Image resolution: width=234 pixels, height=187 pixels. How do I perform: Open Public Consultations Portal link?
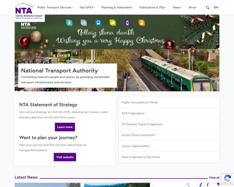[x=140, y=102]
